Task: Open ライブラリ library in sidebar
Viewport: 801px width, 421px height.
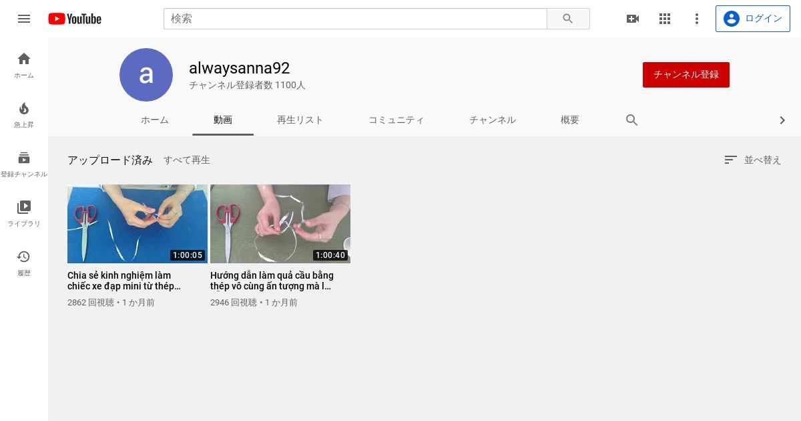Action: tap(24, 214)
